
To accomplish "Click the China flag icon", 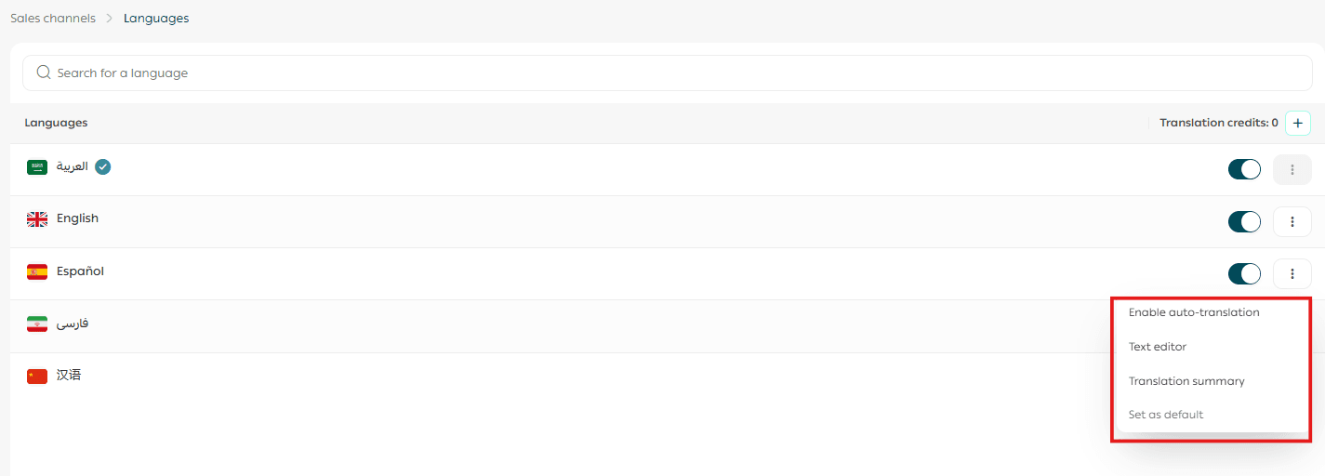I will pyautogui.click(x=37, y=376).
